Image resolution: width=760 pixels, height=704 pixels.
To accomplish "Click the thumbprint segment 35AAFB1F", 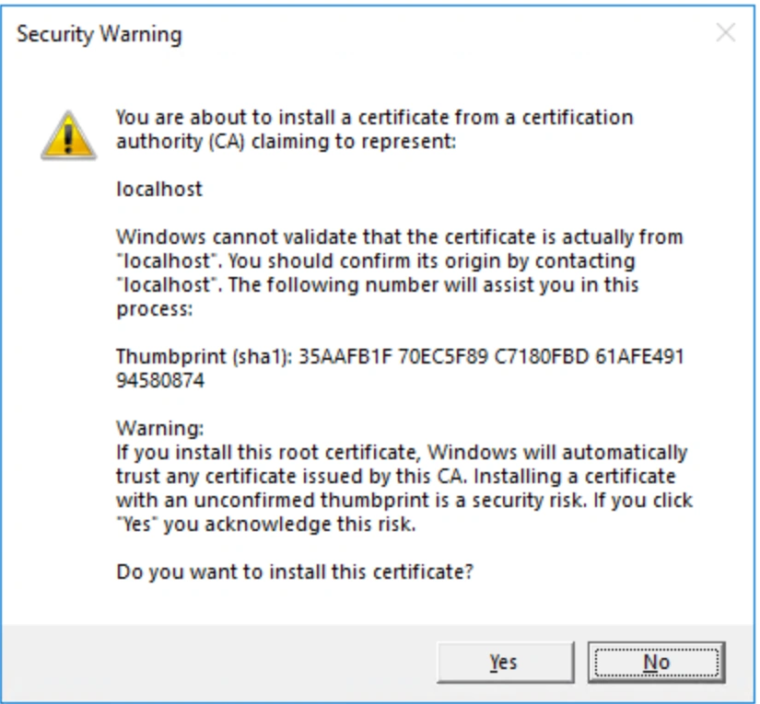I will [x=345, y=357].
